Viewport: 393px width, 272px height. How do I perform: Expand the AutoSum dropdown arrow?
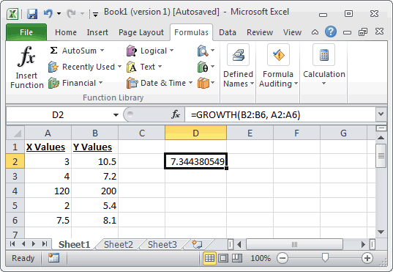[102, 51]
